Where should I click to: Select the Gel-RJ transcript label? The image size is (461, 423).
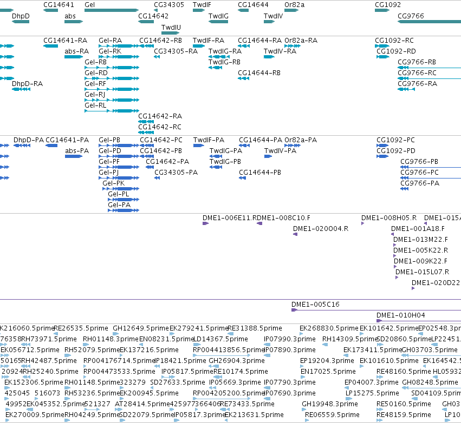tap(95, 94)
